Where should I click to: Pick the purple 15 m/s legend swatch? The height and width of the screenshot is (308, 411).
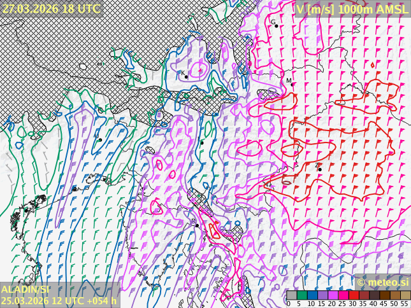tap(322, 295)
